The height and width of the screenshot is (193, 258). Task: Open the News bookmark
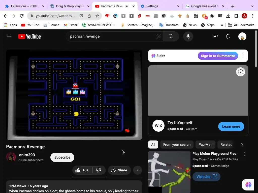coord(190,25)
